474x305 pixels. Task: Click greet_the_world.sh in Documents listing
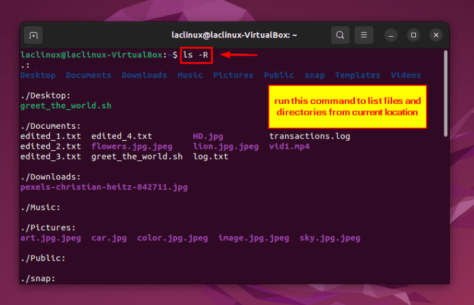click(137, 157)
